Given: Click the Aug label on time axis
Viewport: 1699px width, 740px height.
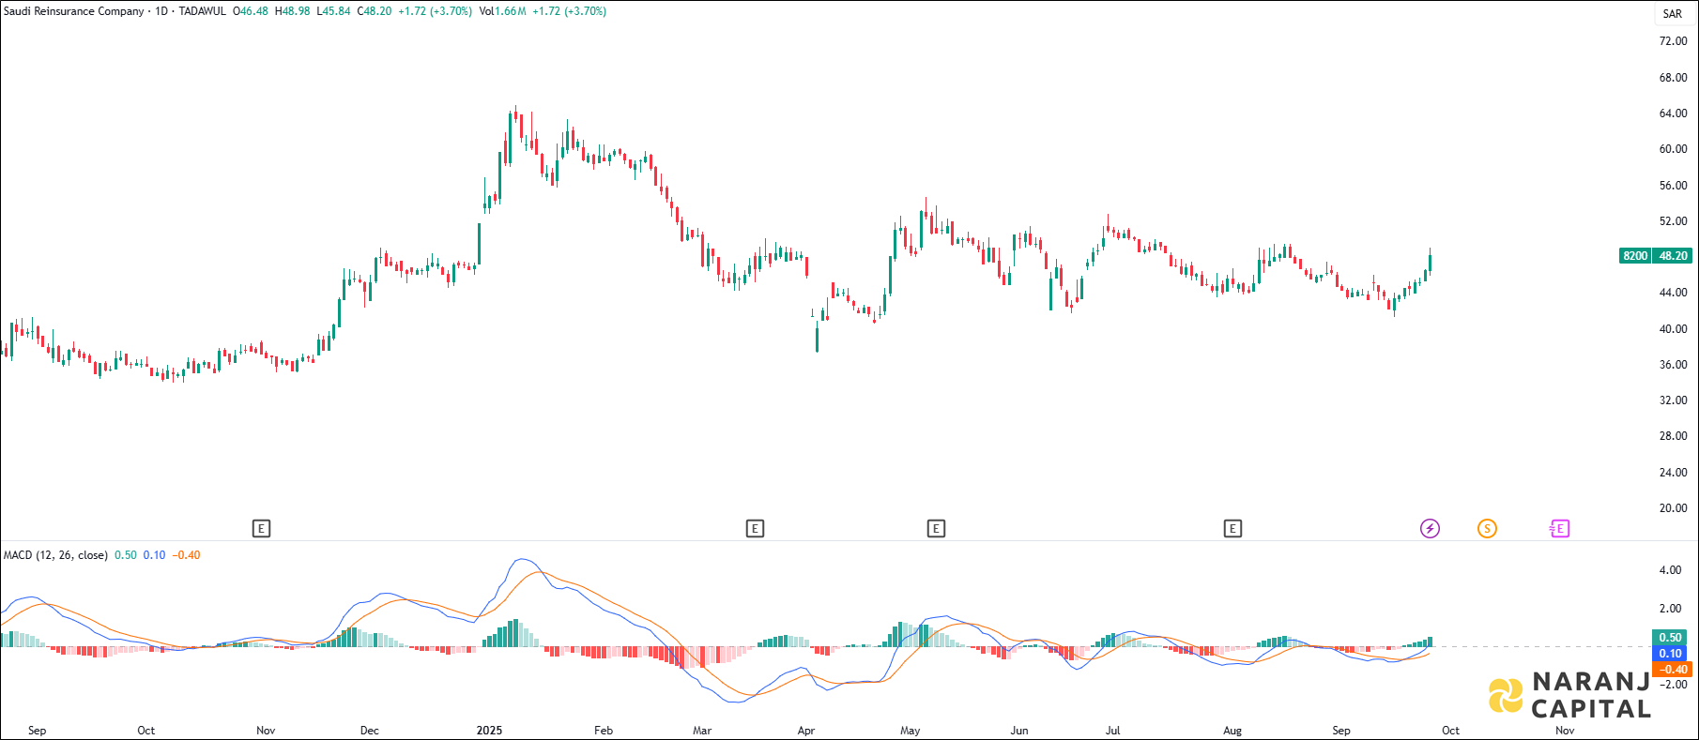Looking at the screenshot, I should [x=1232, y=731].
